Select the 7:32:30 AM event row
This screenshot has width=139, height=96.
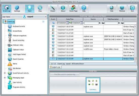[92, 56]
